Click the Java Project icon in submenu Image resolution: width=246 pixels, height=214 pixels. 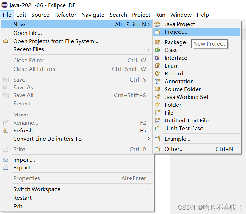[157, 24]
